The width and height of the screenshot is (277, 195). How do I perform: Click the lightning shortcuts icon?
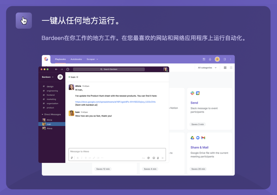tap(72, 158)
